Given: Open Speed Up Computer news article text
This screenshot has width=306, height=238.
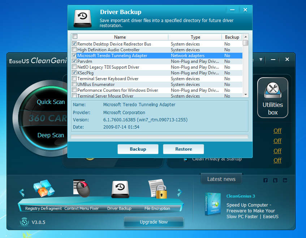Looking at the screenshot, I should (252, 211).
